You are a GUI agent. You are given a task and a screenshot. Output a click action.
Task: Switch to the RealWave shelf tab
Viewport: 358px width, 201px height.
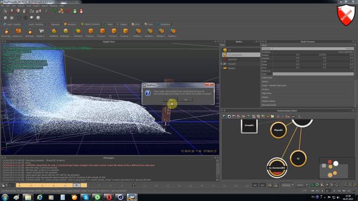point(164,24)
